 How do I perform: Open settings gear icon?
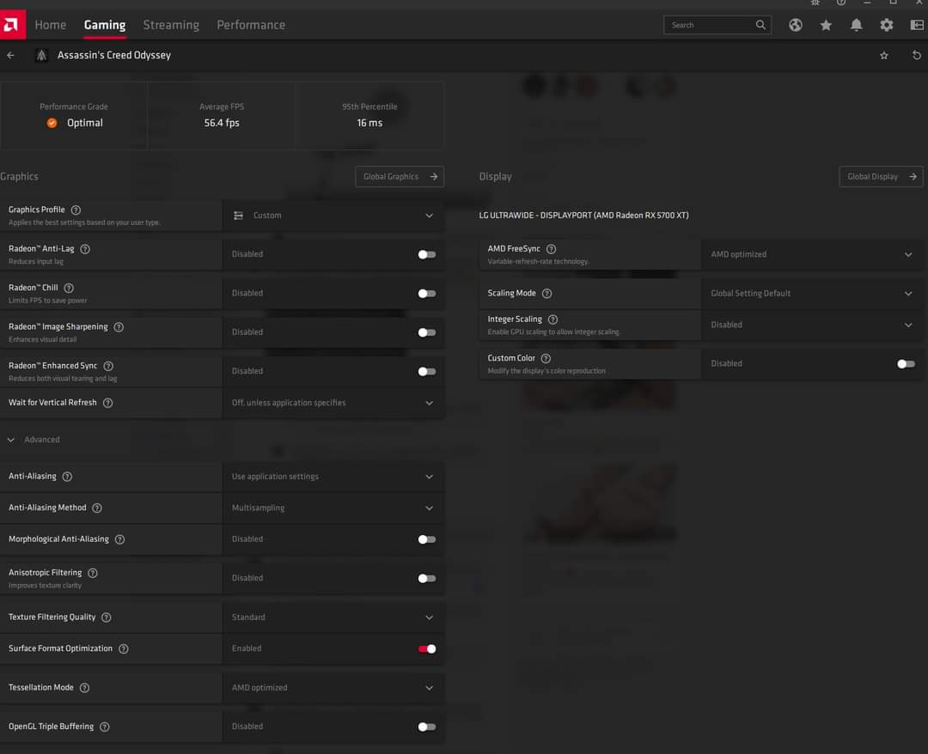tap(886, 25)
